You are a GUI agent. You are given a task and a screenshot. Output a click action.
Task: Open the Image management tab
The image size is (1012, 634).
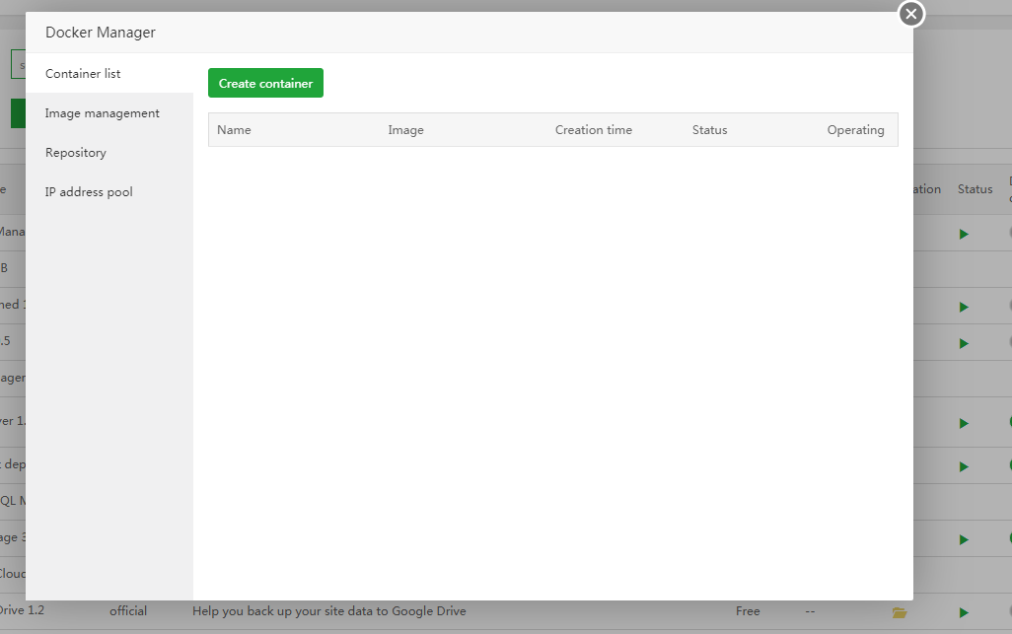(x=109, y=112)
